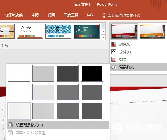The height and width of the screenshot is (140, 167).
Task: Pick the medium gray style, second row third column
Action: click(x=68, y=92)
